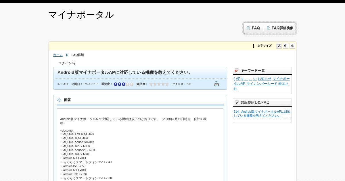Click the 最近参照したFAQ panel heading
Screen dimensions: 345x181
[255, 103]
